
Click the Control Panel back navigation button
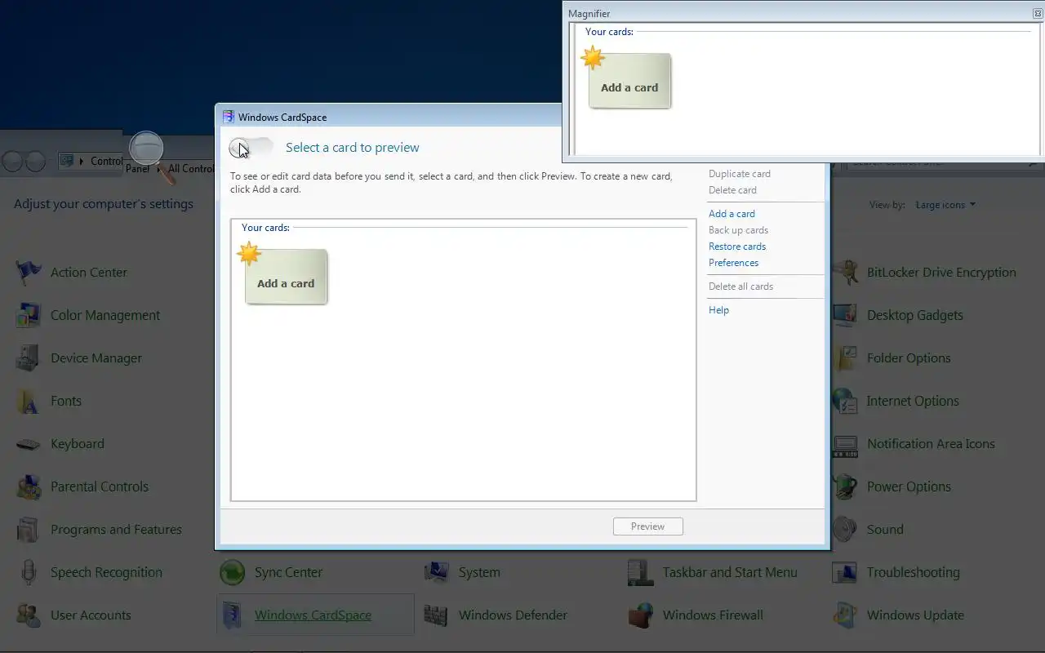[x=12, y=162]
